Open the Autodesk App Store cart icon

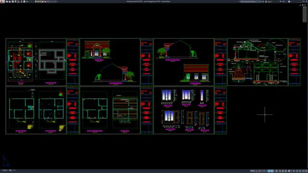(x=281, y=1)
